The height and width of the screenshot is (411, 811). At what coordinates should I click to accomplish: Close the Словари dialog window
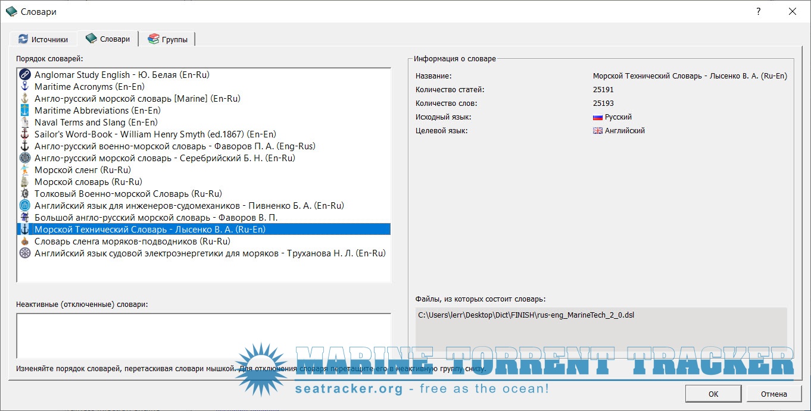[793, 11]
